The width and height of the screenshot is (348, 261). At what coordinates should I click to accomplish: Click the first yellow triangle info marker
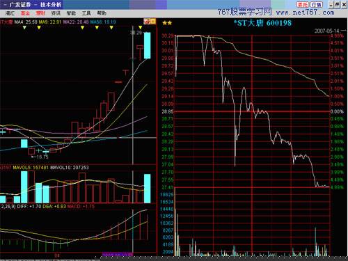(24, 28)
